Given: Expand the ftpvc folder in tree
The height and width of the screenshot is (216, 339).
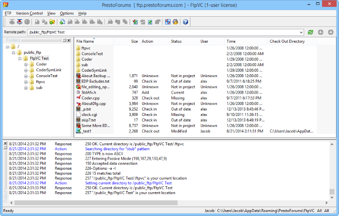Looking at the screenshot, I should (x=26, y=82).
